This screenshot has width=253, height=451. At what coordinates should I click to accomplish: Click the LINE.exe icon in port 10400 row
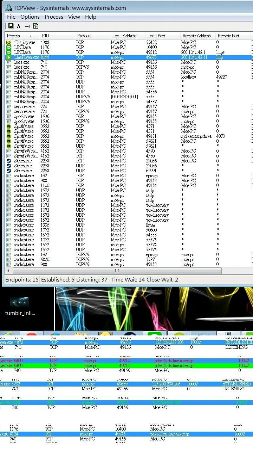(x=9, y=47)
